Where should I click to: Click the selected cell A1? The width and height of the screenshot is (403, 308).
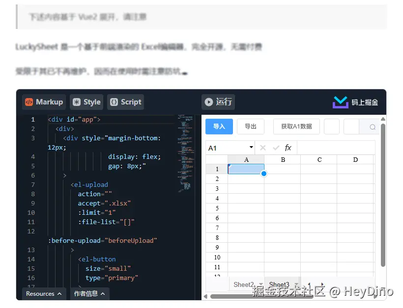tap(246, 169)
